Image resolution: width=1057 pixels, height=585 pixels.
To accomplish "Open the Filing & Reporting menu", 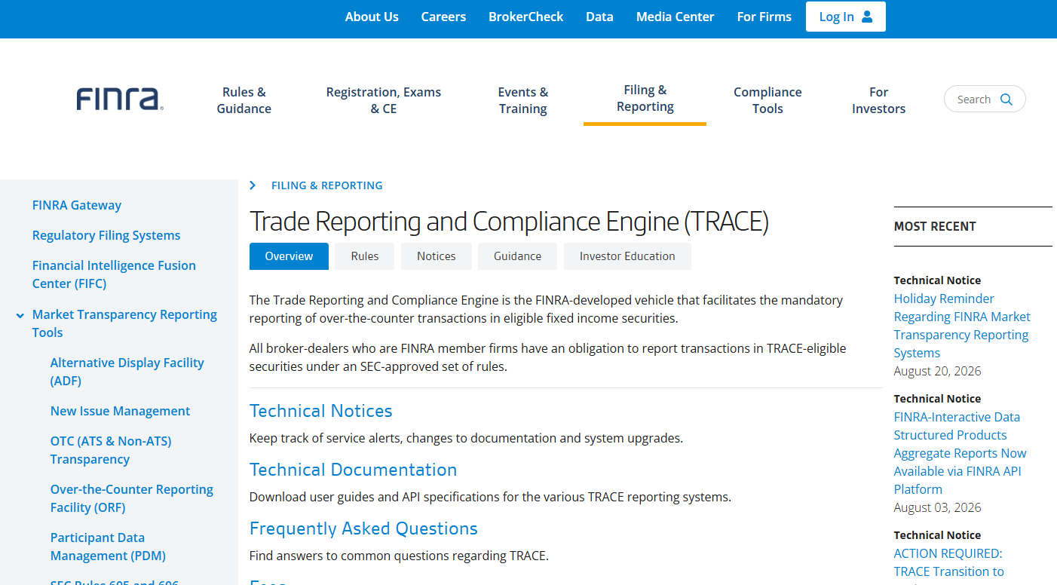I will pos(645,99).
